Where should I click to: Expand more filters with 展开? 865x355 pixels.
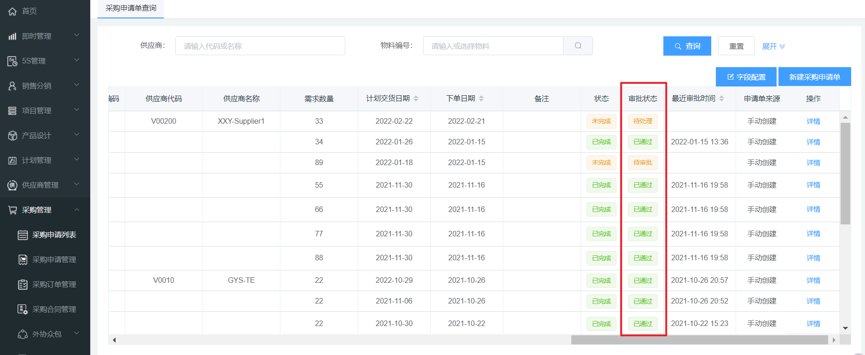pos(773,46)
